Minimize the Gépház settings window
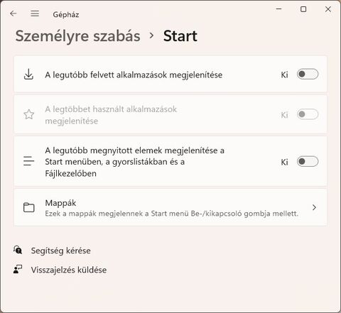341x313 pixels. click(279, 9)
